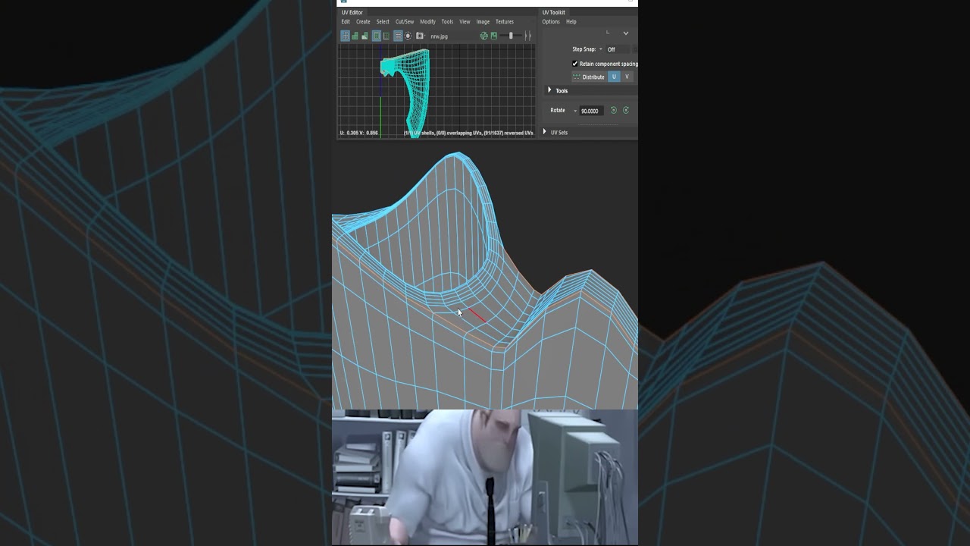Screen dimensions: 970x546
Task: Open the Image menu
Action: point(483,21)
